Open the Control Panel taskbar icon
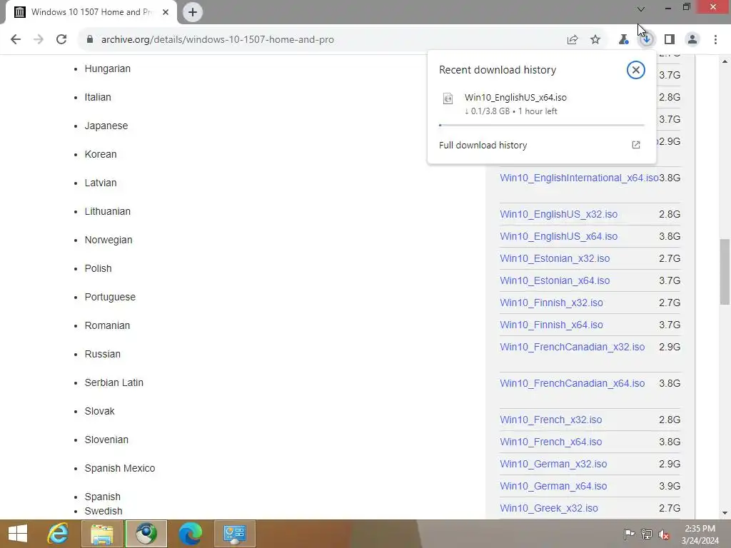The width and height of the screenshot is (731, 548). [234, 534]
